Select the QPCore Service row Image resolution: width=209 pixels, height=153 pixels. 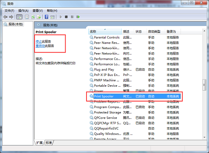(135, 118)
